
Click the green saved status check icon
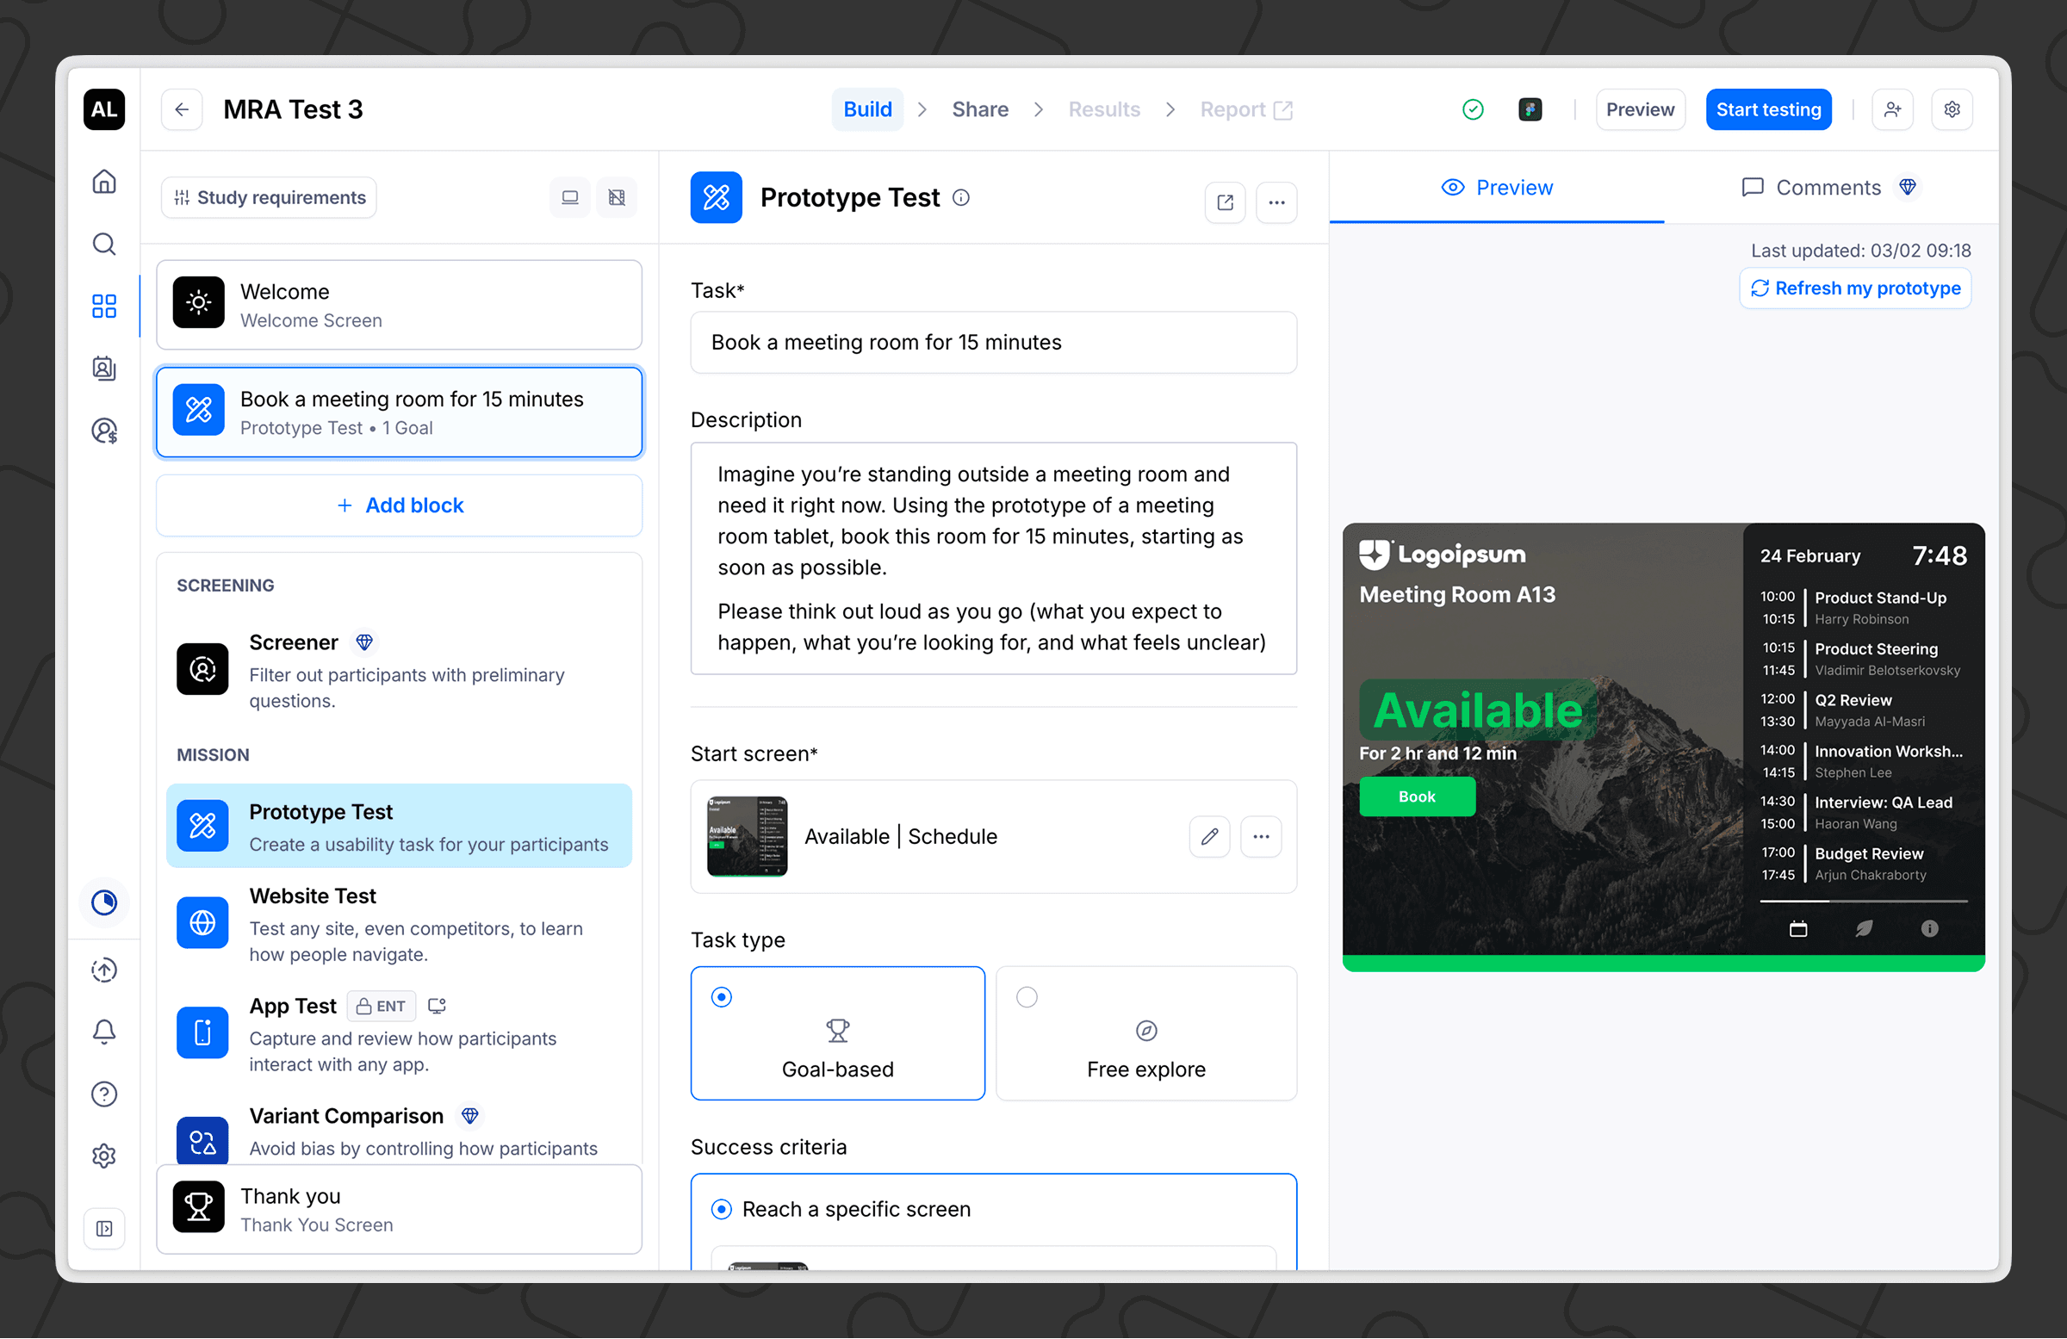tap(1473, 109)
